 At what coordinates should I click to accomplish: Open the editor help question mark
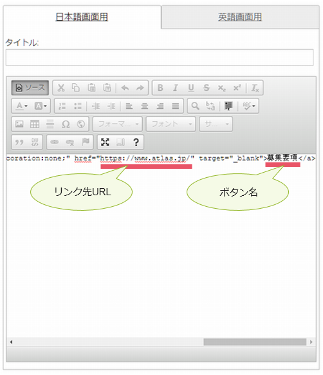click(136, 142)
